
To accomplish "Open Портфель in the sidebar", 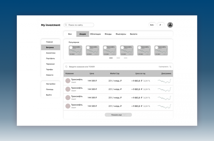I will [x=51, y=58].
